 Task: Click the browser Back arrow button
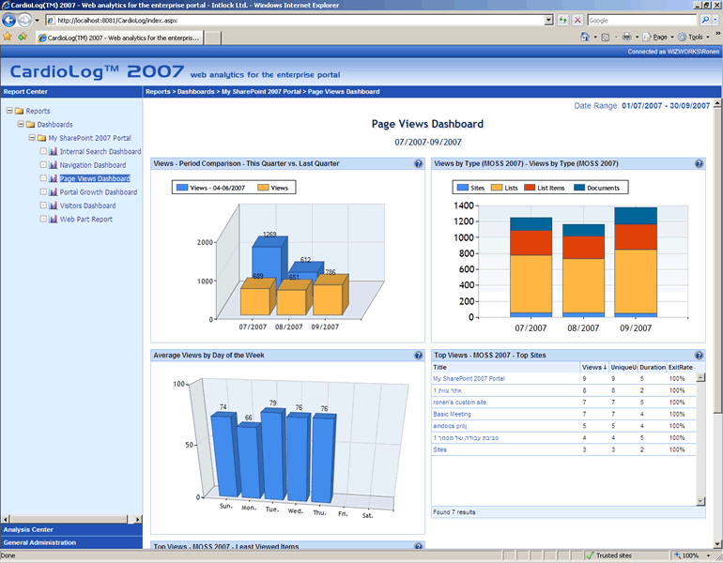click(x=10, y=20)
